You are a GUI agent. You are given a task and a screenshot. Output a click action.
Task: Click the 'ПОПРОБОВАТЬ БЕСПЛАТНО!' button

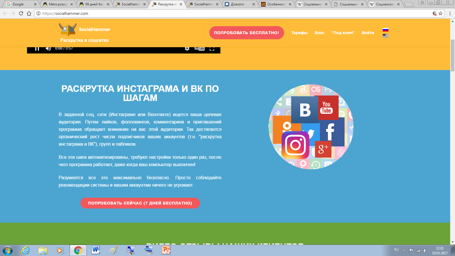click(247, 33)
